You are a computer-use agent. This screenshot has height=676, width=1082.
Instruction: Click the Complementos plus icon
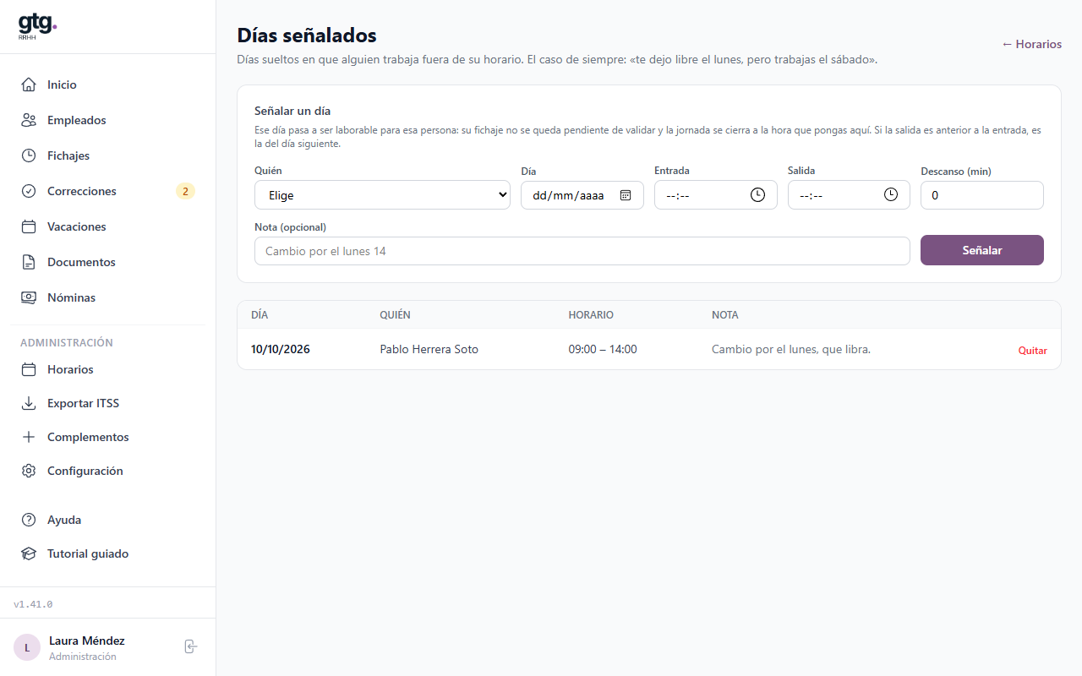[29, 437]
